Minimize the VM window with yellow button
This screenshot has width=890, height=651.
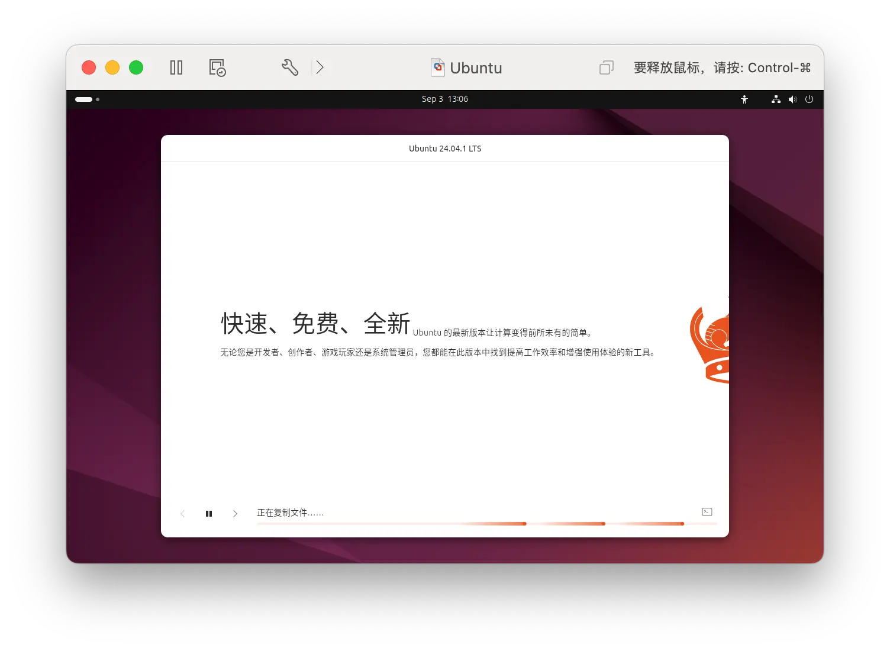pyautogui.click(x=112, y=67)
